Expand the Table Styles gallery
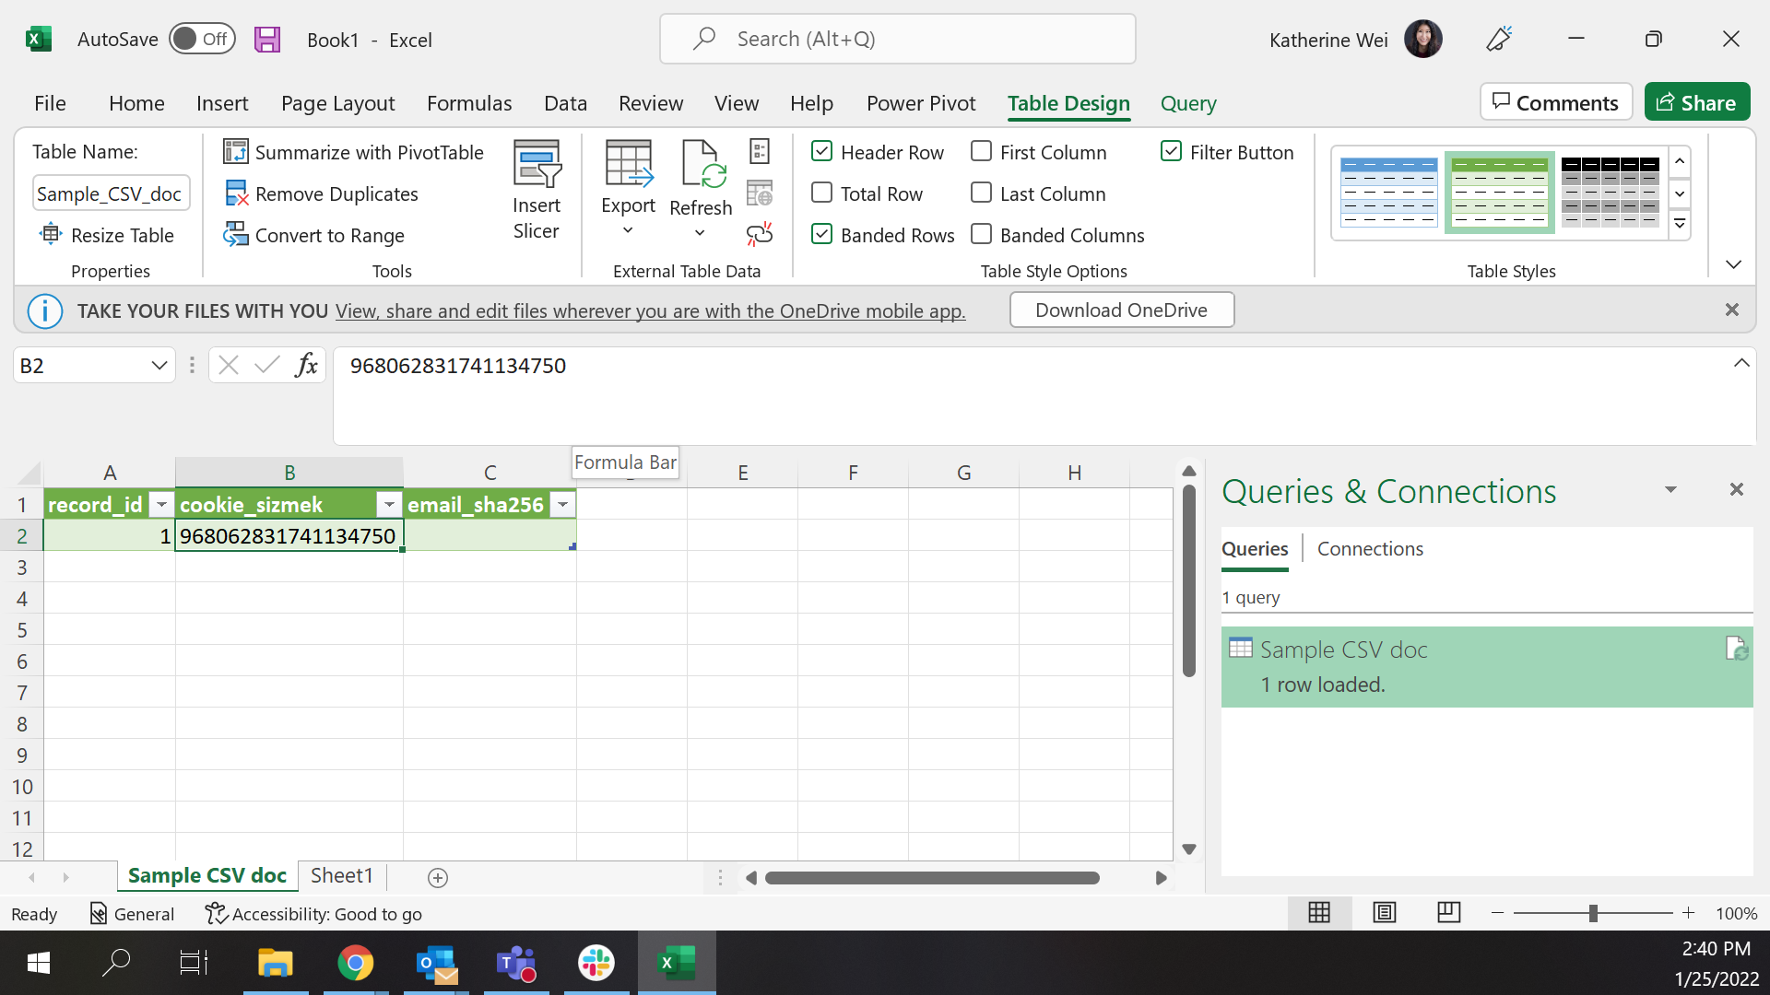The image size is (1770, 995). point(1680,224)
